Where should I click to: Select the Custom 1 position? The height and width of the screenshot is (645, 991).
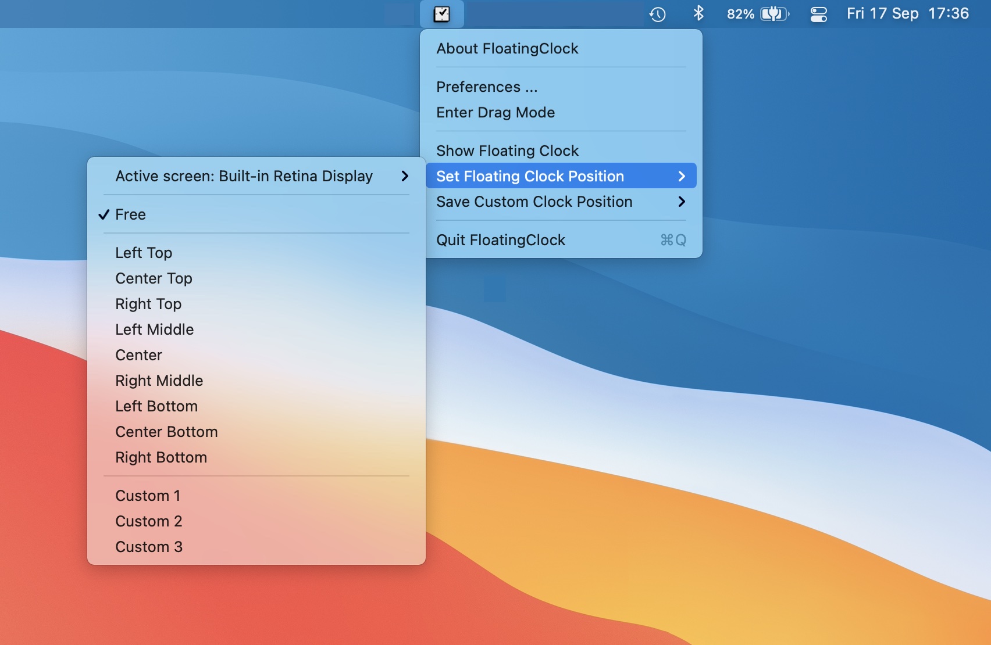148,496
